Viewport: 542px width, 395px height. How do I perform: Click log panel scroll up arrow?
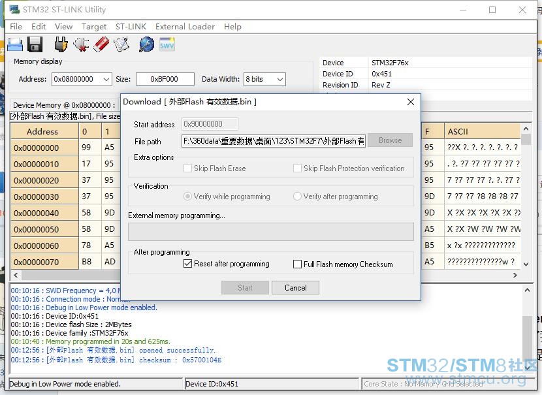[527, 290]
